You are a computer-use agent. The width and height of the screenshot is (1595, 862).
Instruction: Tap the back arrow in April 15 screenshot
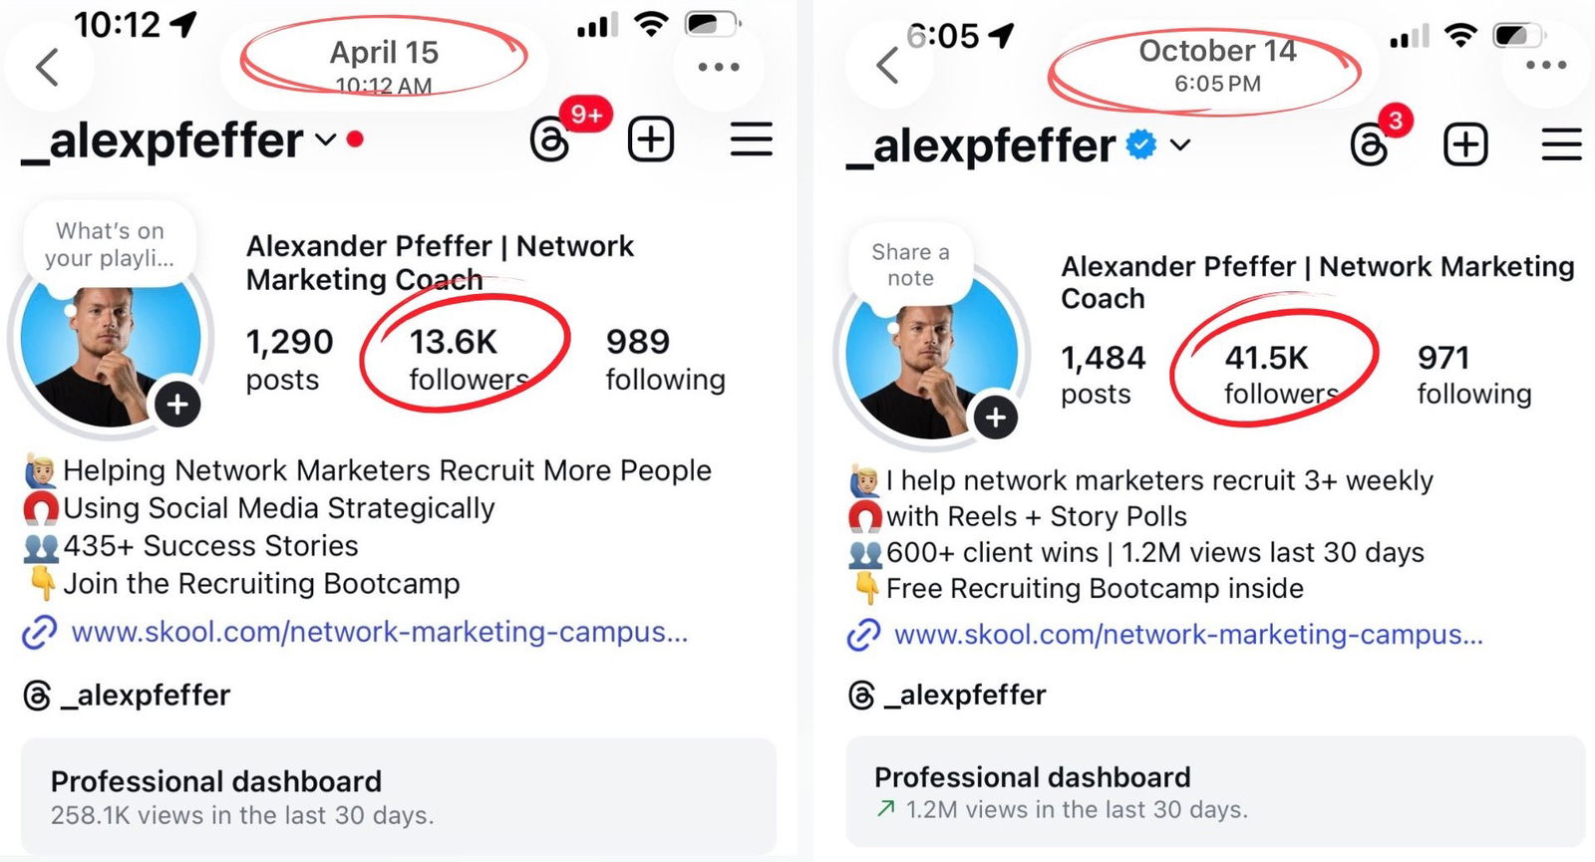click(47, 67)
